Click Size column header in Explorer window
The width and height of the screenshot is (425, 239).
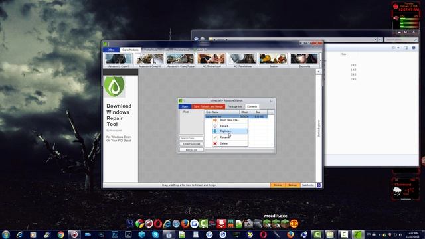pyautogui.click(x=344, y=54)
